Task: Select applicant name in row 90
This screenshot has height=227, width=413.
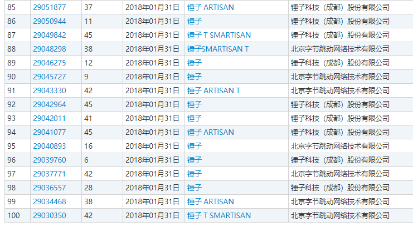Action: (x=340, y=77)
